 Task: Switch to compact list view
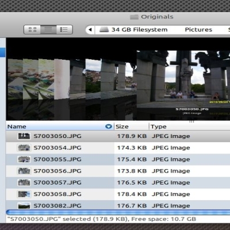coord(48,30)
